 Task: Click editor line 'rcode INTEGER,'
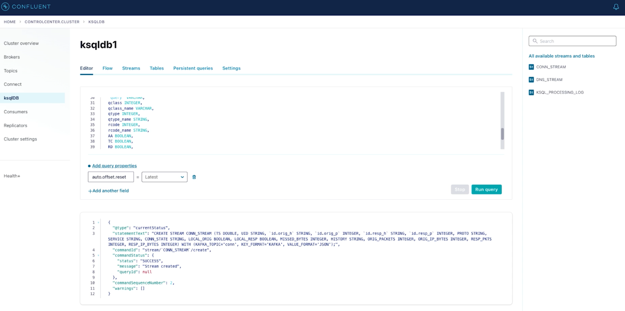tap(124, 125)
